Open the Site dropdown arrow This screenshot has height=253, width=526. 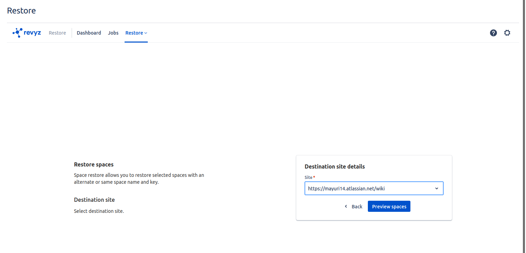pos(436,189)
